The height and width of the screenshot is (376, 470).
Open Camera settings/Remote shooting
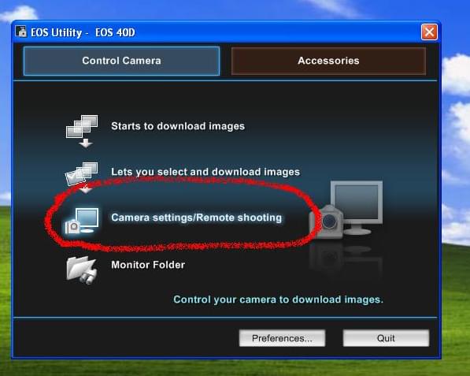(x=196, y=218)
